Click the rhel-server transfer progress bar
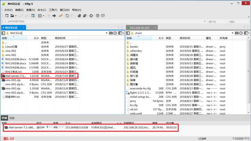The height and width of the screenshot is (141, 251). tap(55, 127)
